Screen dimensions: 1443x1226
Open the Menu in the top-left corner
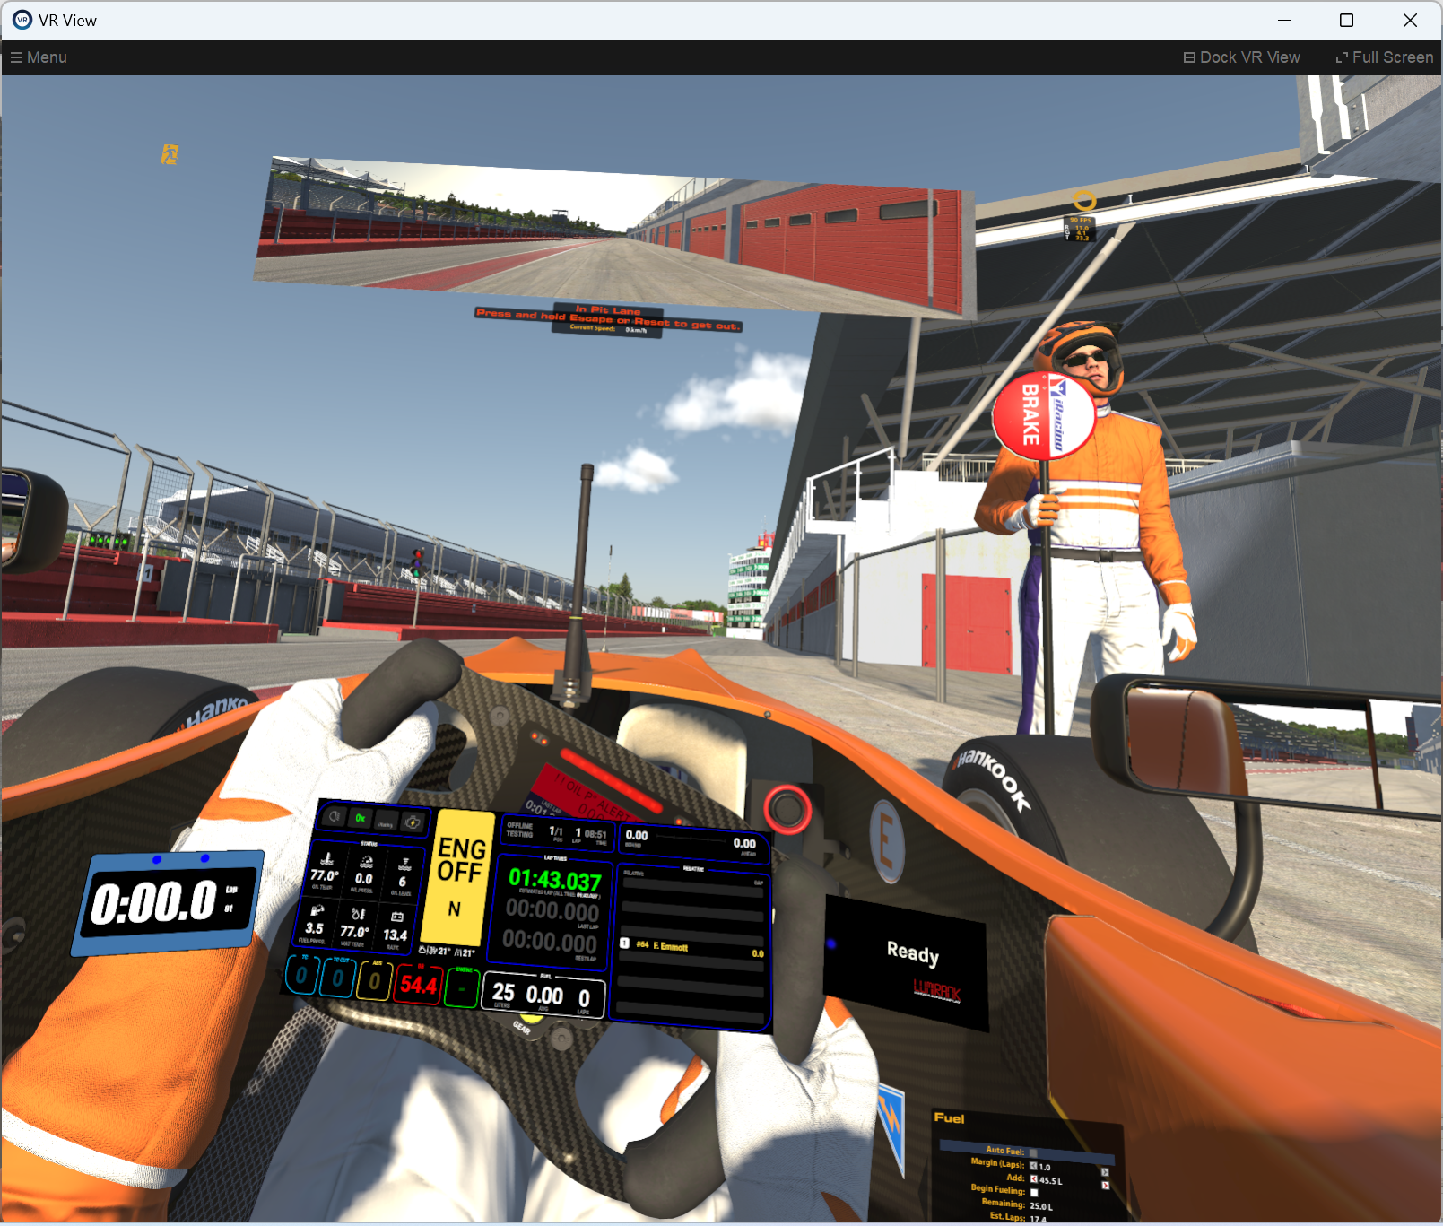tap(38, 57)
